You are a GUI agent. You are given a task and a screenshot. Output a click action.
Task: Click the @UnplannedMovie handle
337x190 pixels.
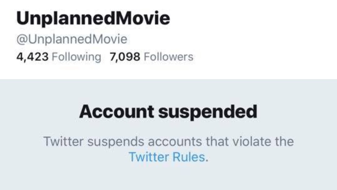tap(72, 39)
